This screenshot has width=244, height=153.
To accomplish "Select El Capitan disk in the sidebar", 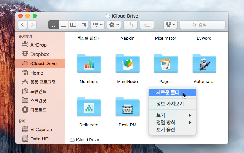I will (40, 129).
